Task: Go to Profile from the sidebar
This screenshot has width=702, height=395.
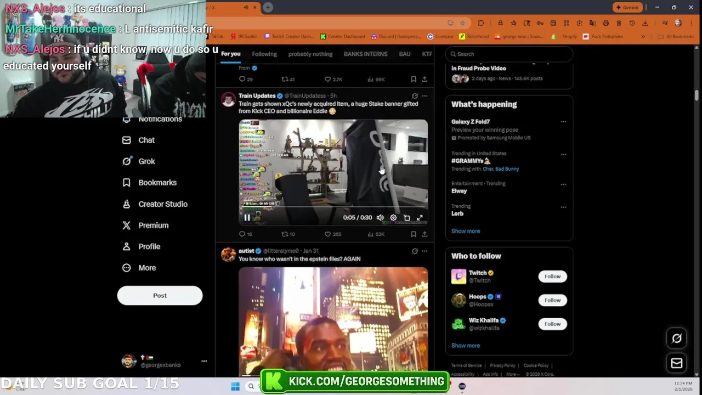Action: tap(141, 246)
